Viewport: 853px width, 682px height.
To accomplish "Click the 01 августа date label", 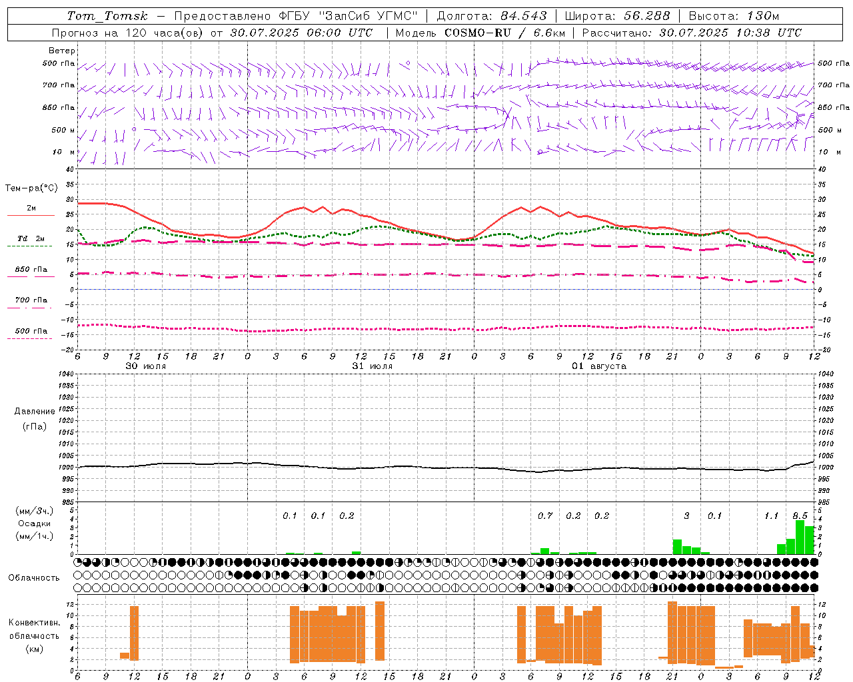I will 599,366.
